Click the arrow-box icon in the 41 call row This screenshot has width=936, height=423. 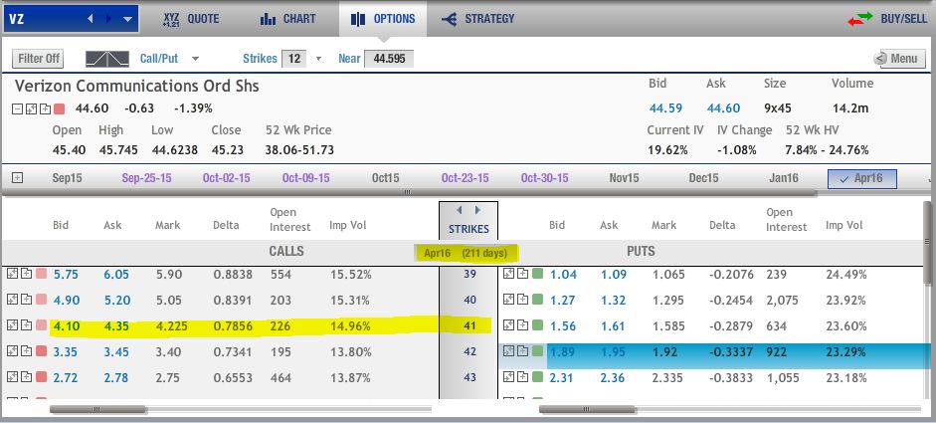[13, 325]
